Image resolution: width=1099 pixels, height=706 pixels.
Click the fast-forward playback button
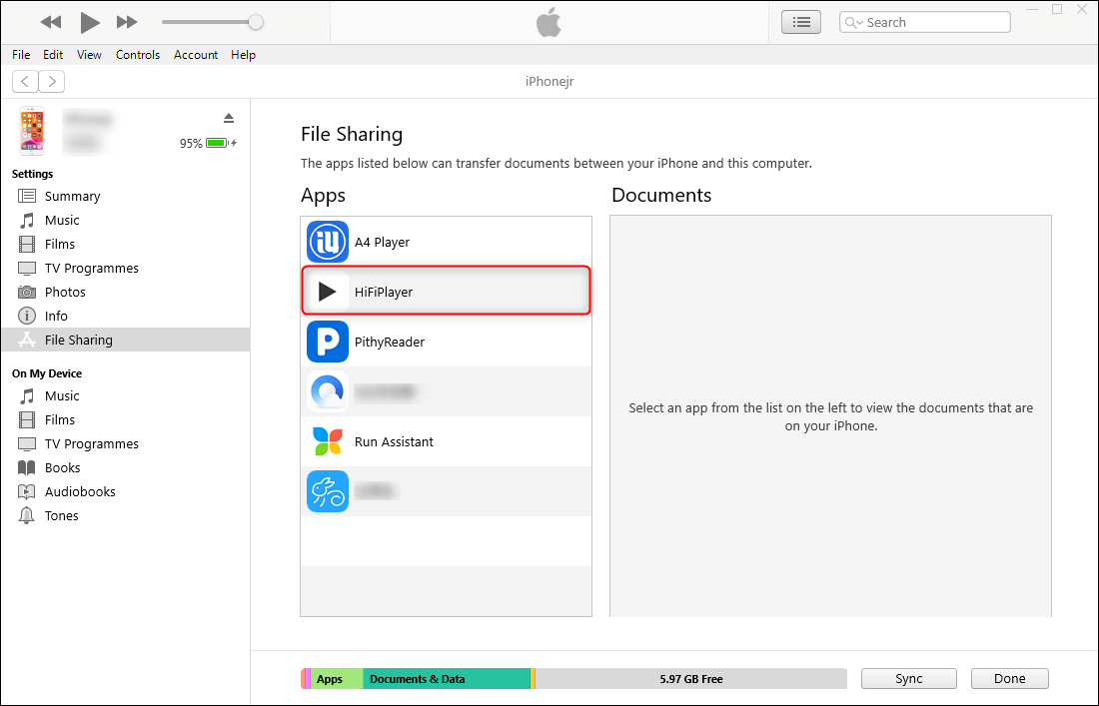tap(127, 22)
